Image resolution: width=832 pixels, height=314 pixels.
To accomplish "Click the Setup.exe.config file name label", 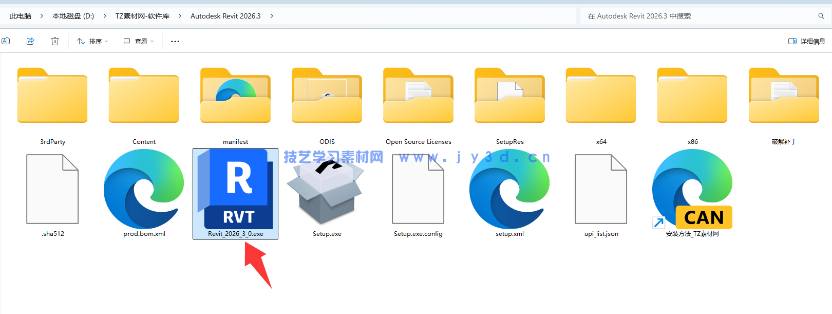I will (x=418, y=234).
